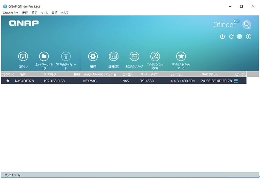Open the info icon in the header
The height and width of the screenshot is (180, 260).
(248, 37)
